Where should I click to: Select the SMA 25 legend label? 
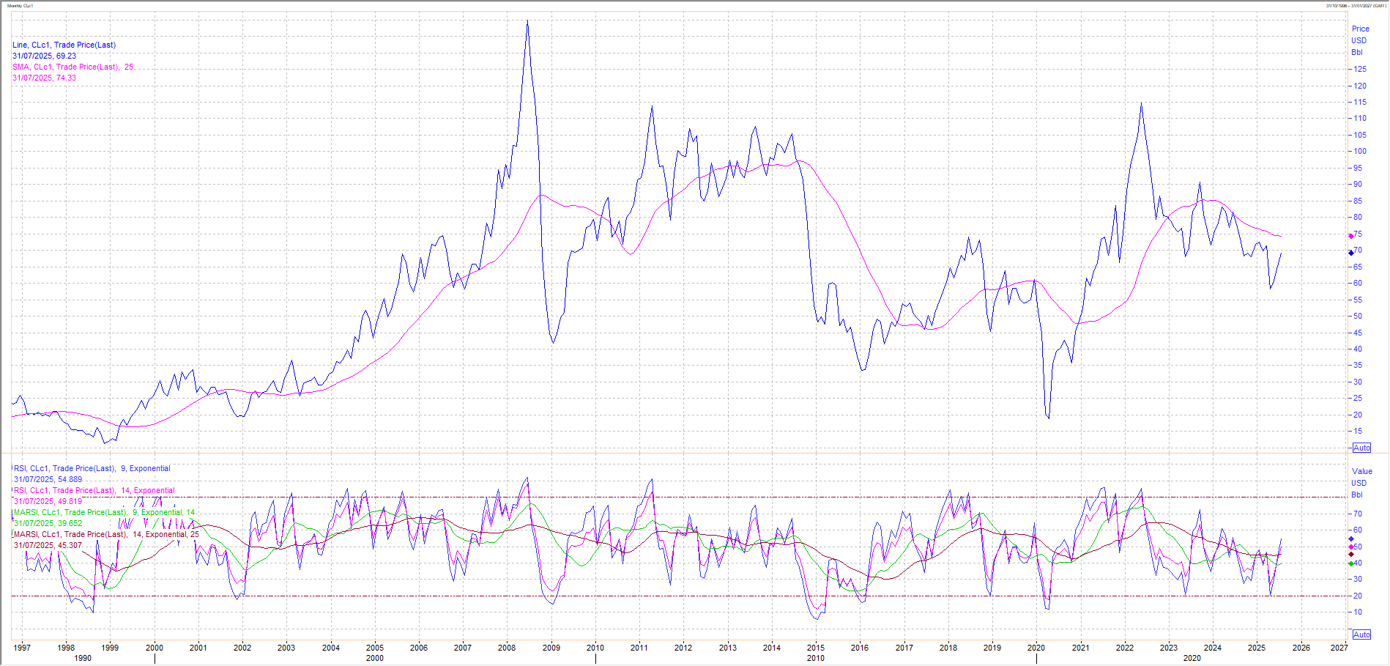pos(73,67)
